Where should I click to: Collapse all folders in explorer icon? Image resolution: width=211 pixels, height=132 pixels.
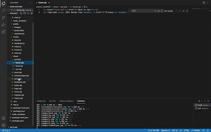(32, 13)
